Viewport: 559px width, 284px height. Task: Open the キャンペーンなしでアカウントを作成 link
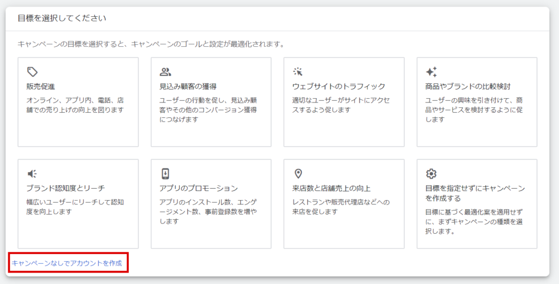coord(67,263)
